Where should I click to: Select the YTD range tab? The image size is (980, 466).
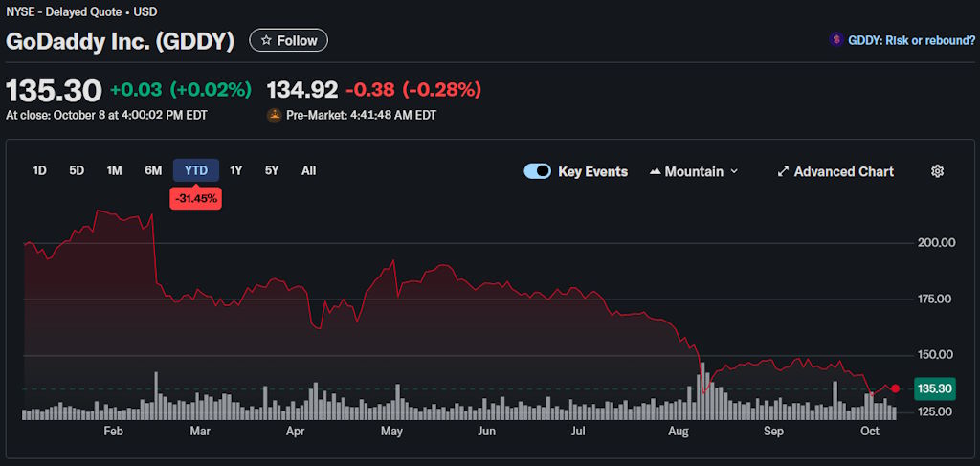[195, 171]
